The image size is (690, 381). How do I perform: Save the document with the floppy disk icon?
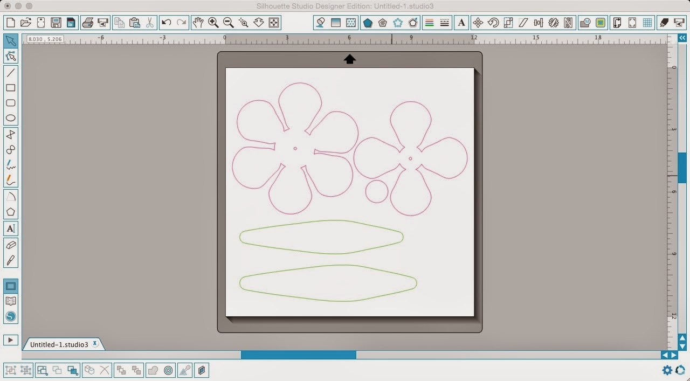point(56,23)
